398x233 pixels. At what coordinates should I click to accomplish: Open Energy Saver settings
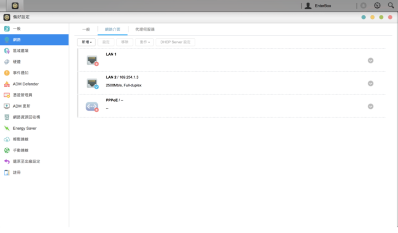pos(34,128)
